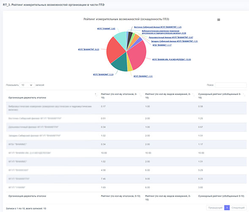Open the chart hamburger export menu
The image size is (249, 212).
[x=219, y=20]
